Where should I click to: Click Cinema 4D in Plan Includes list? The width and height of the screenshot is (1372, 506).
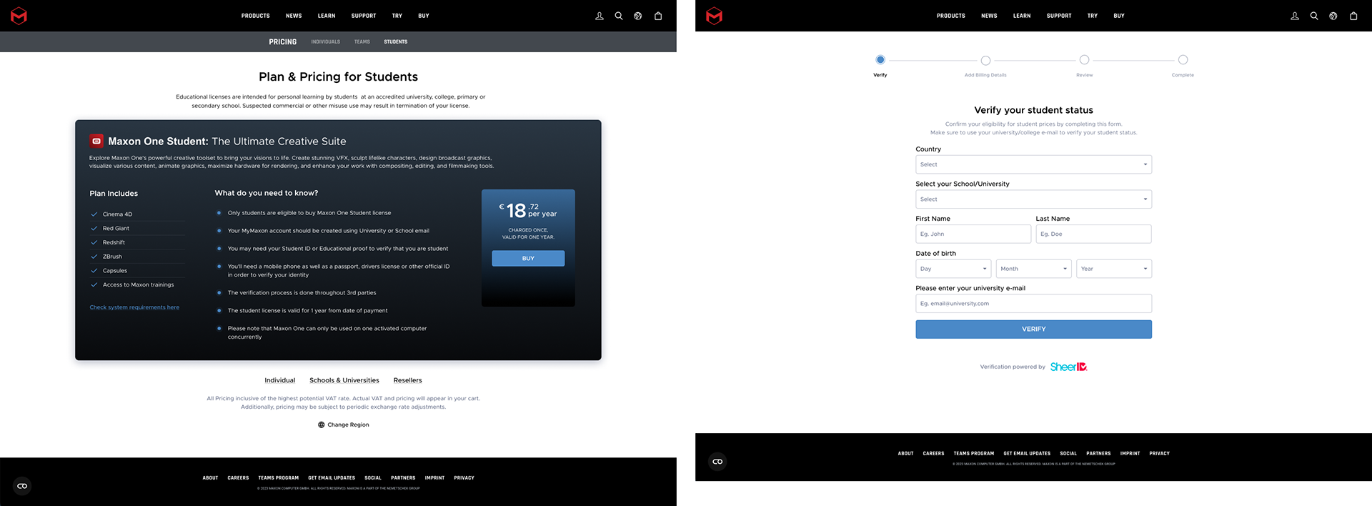[117, 214]
